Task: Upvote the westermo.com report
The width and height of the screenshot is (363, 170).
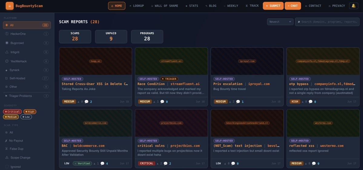Action: point(308,164)
